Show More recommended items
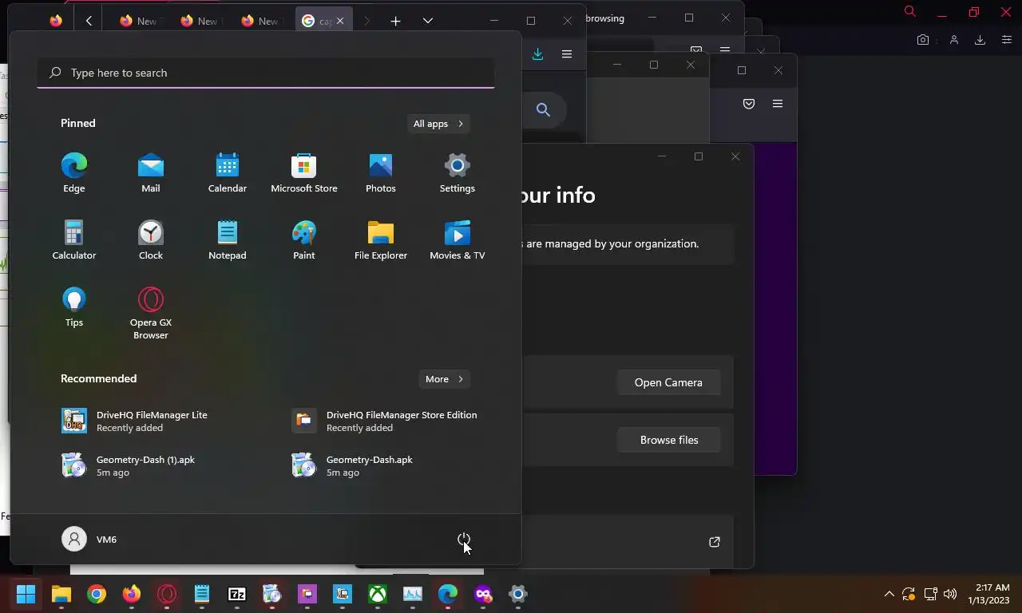The height and width of the screenshot is (613, 1022). pos(445,379)
